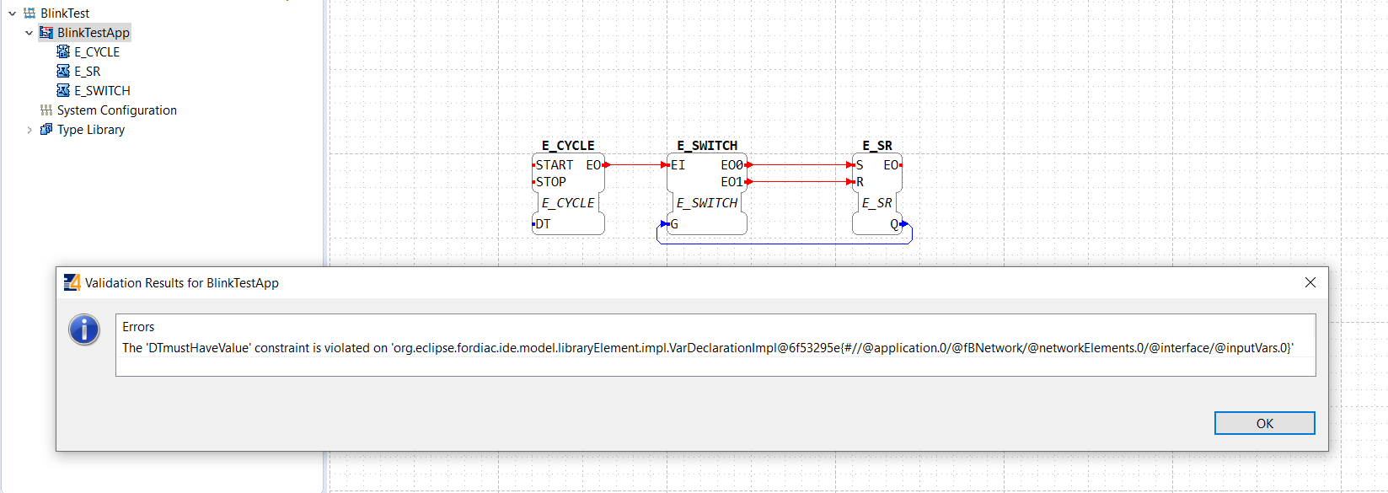Select BlinkTest in the project tree
This screenshot has width=1388, height=493.
(65, 13)
